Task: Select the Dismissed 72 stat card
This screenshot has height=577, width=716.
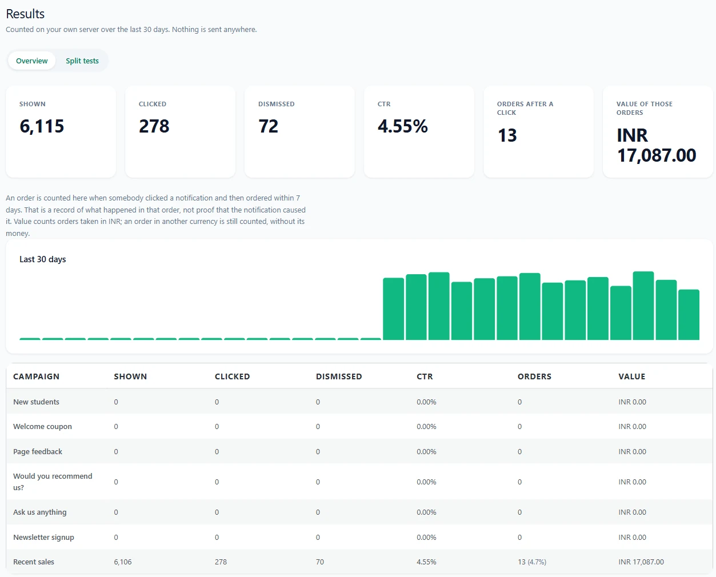Action: [300, 132]
